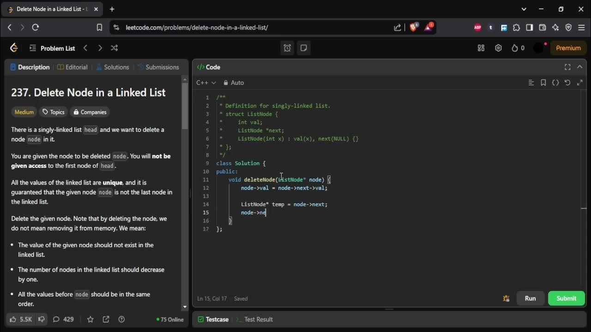Click the Medium difficulty tag
Viewport: 591px width, 332px height.
24,112
